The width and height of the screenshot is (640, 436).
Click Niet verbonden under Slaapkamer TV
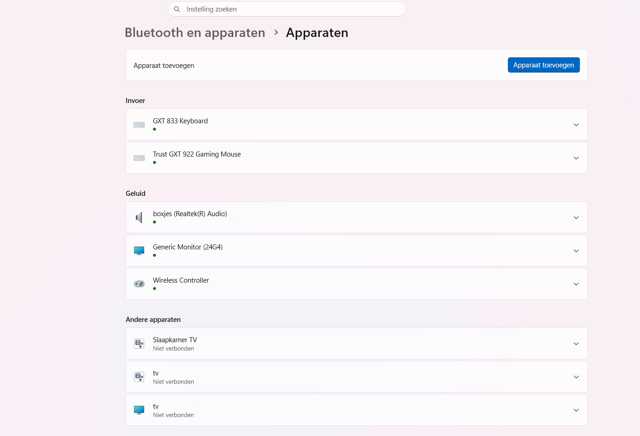[173, 349]
